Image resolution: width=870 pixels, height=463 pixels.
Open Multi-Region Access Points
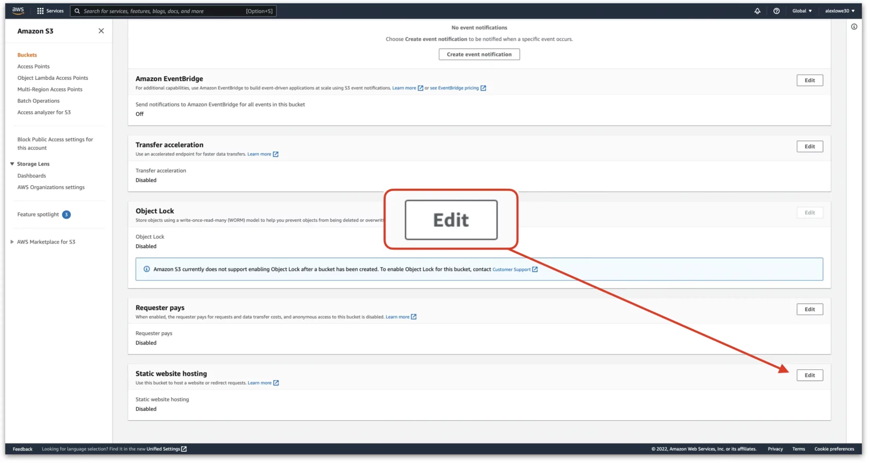pos(50,90)
